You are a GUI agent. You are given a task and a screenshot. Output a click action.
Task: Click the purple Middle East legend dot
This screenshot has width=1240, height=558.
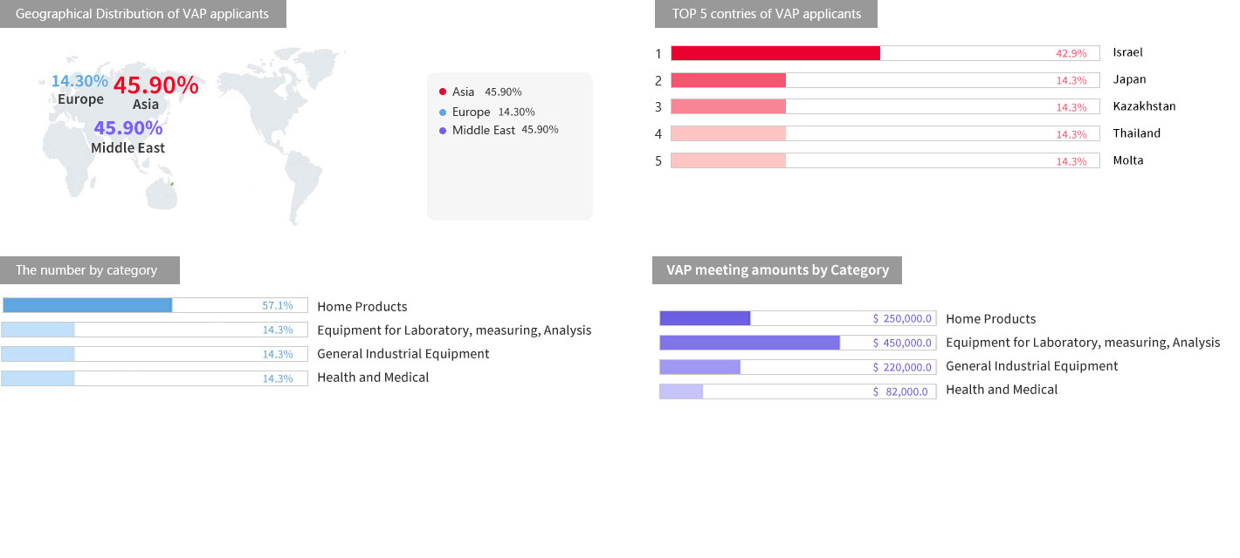coord(443,130)
